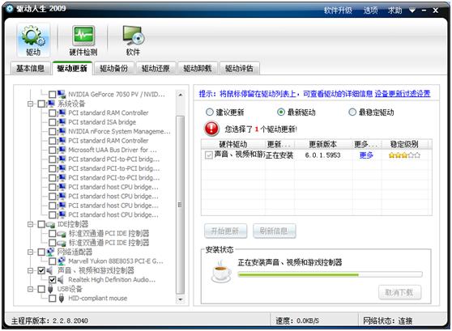The image size is (452, 331).
Task: Check the NVIDIA GeForce 7050 PV checkbox
Action: pyautogui.click(x=52, y=94)
